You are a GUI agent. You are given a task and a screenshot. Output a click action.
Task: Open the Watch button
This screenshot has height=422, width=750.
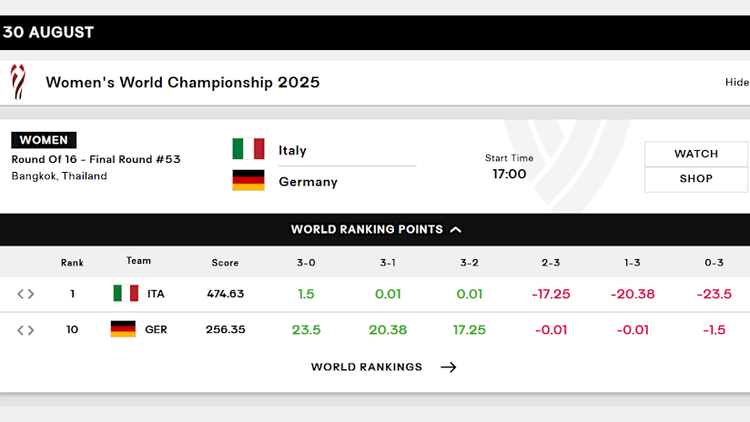696,154
